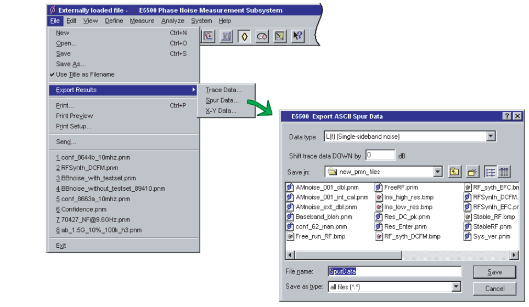Click the Cancel button in dialog
529x307 pixels.
(x=494, y=289)
